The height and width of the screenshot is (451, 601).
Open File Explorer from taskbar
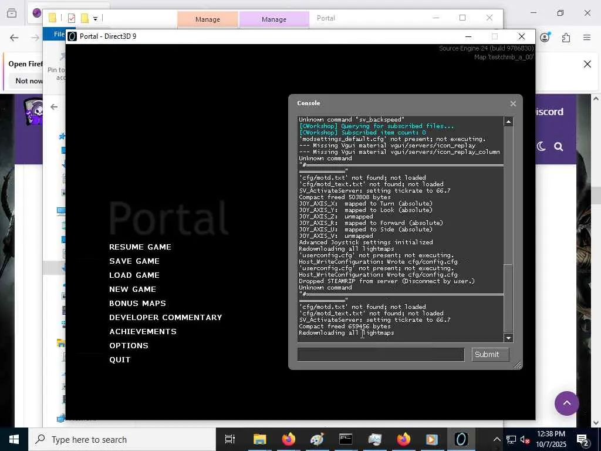(x=259, y=439)
